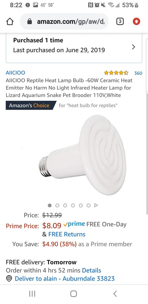Change delivery address Auburndale 33823
The width and height of the screenshot is (148, 304).
tap(65, 279)
